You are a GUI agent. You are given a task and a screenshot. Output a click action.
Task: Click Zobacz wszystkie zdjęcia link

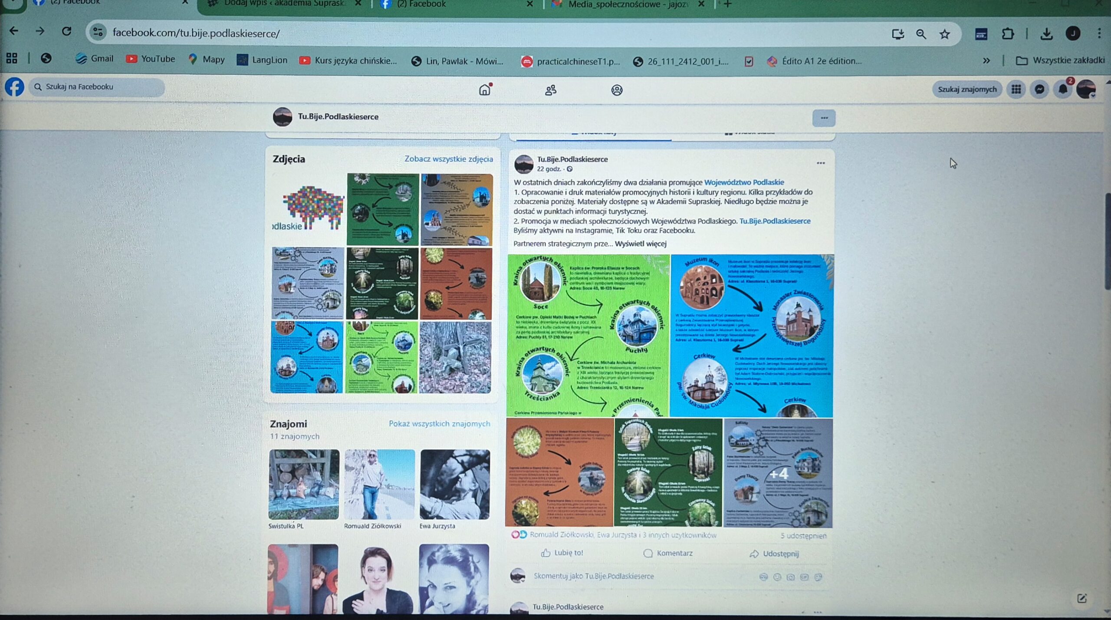448,159
